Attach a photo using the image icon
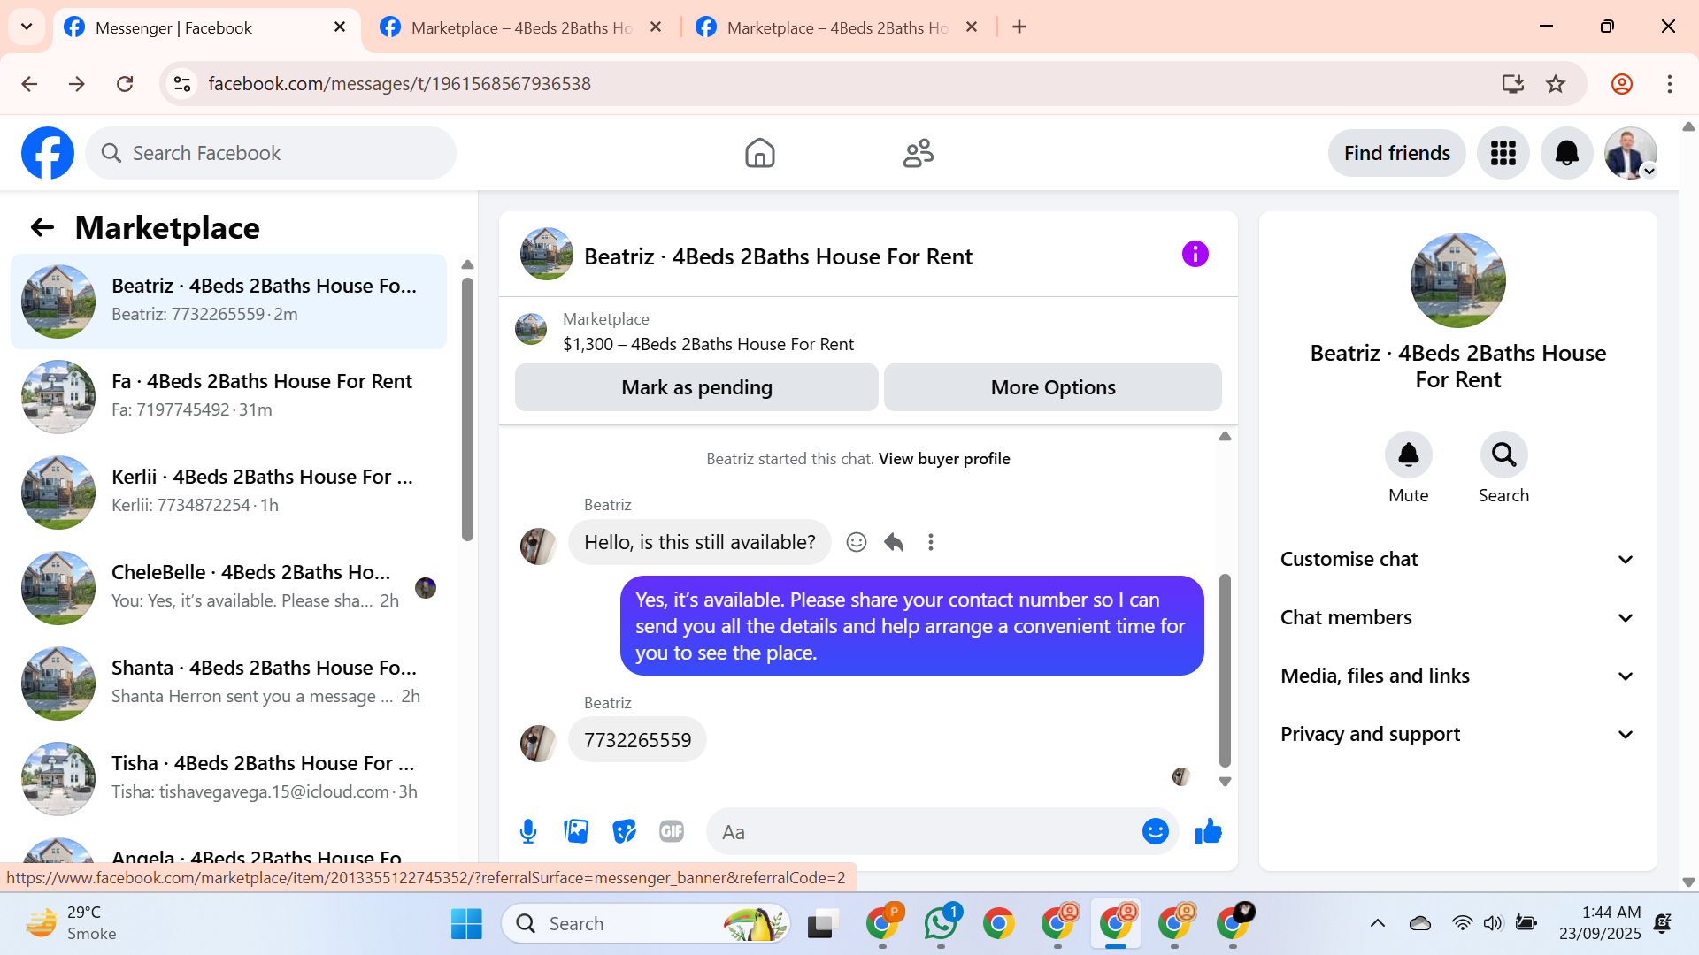The width and height of the screenshot is (1699, 955). point(576,831)
